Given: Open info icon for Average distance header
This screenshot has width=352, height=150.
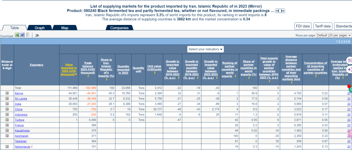Looking at the screenshot, I should (291, 83).
